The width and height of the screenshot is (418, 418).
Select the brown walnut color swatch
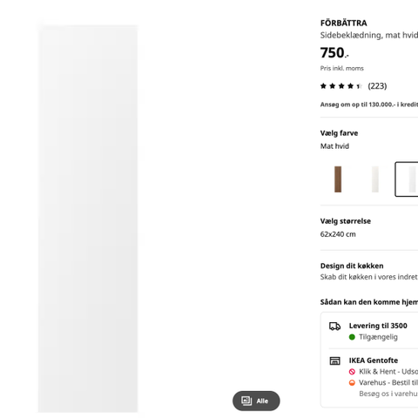pyautogui.click(x=338, y=179)
